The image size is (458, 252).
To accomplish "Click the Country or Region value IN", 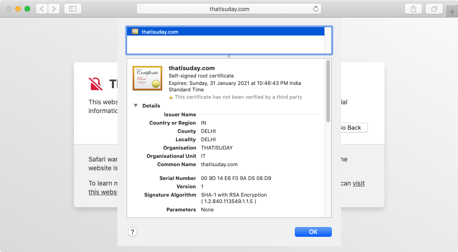I will 204,123.
